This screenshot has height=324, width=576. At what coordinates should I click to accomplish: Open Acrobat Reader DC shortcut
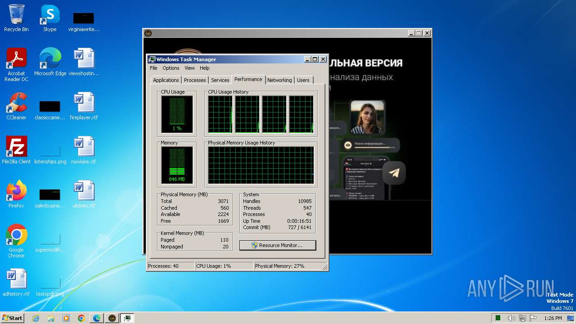click(x=16, y=64)
